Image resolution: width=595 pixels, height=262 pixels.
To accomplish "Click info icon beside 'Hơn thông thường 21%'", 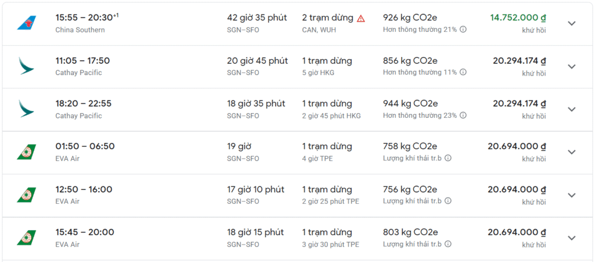I will point(463,30).
